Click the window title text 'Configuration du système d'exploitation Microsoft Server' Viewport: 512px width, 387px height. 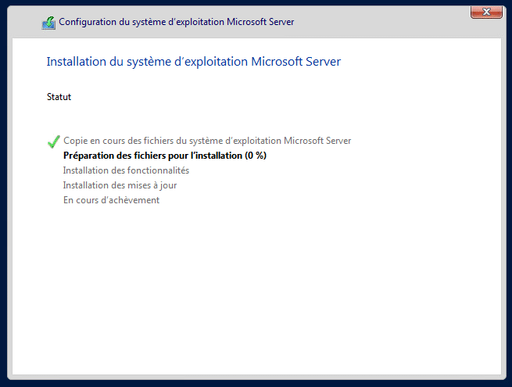coord(176,22)
